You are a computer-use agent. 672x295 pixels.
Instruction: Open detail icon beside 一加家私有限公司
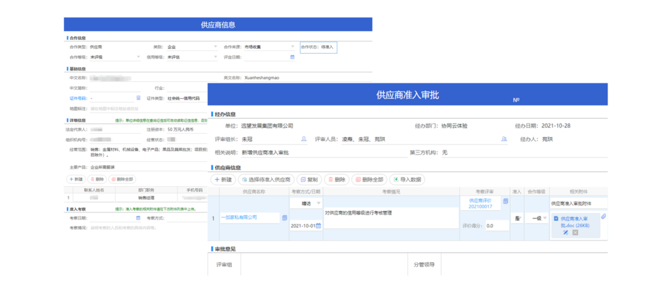[284, 218]
